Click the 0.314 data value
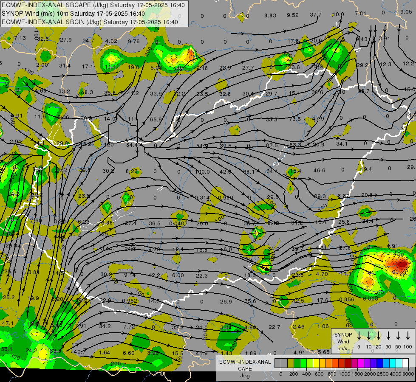Screen dimensions: 416x382 coord(202,197)
